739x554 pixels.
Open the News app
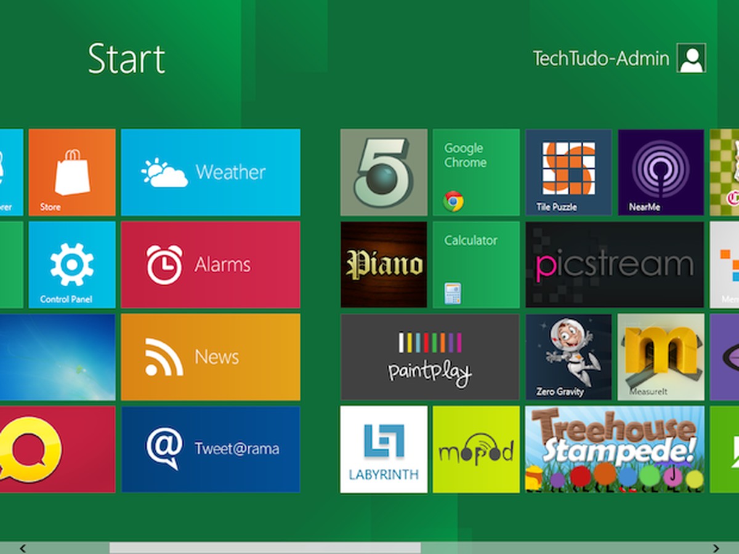point(211,357)
